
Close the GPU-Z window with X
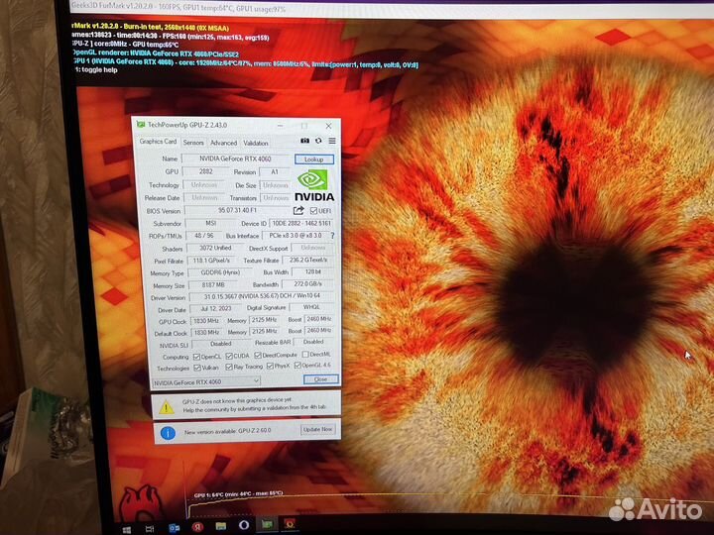click(328, 126)
